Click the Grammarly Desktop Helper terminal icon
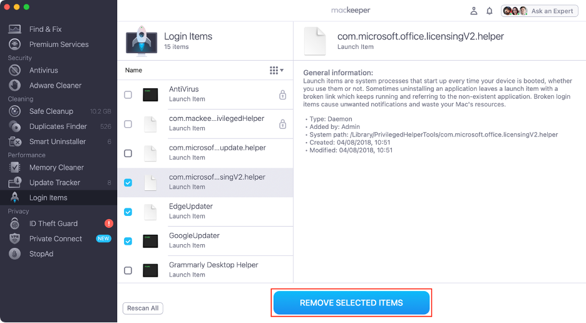Image resolution: width=586 pixels, height=323 pixels. (x=150, y=270)
